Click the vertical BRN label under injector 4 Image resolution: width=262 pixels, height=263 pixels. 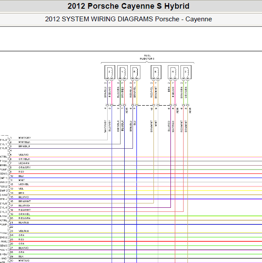[x=169, y=90]
